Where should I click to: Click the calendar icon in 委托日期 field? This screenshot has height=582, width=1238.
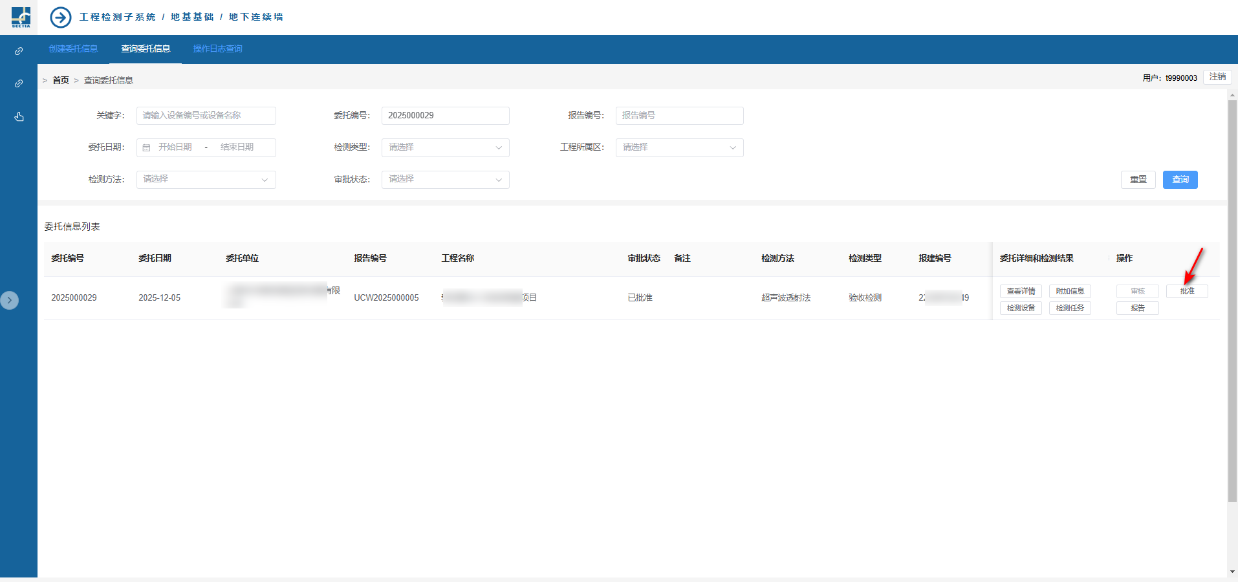[146, 147]
